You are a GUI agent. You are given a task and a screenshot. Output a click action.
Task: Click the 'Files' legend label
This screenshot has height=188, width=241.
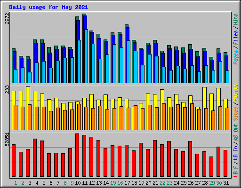(236, 38)
